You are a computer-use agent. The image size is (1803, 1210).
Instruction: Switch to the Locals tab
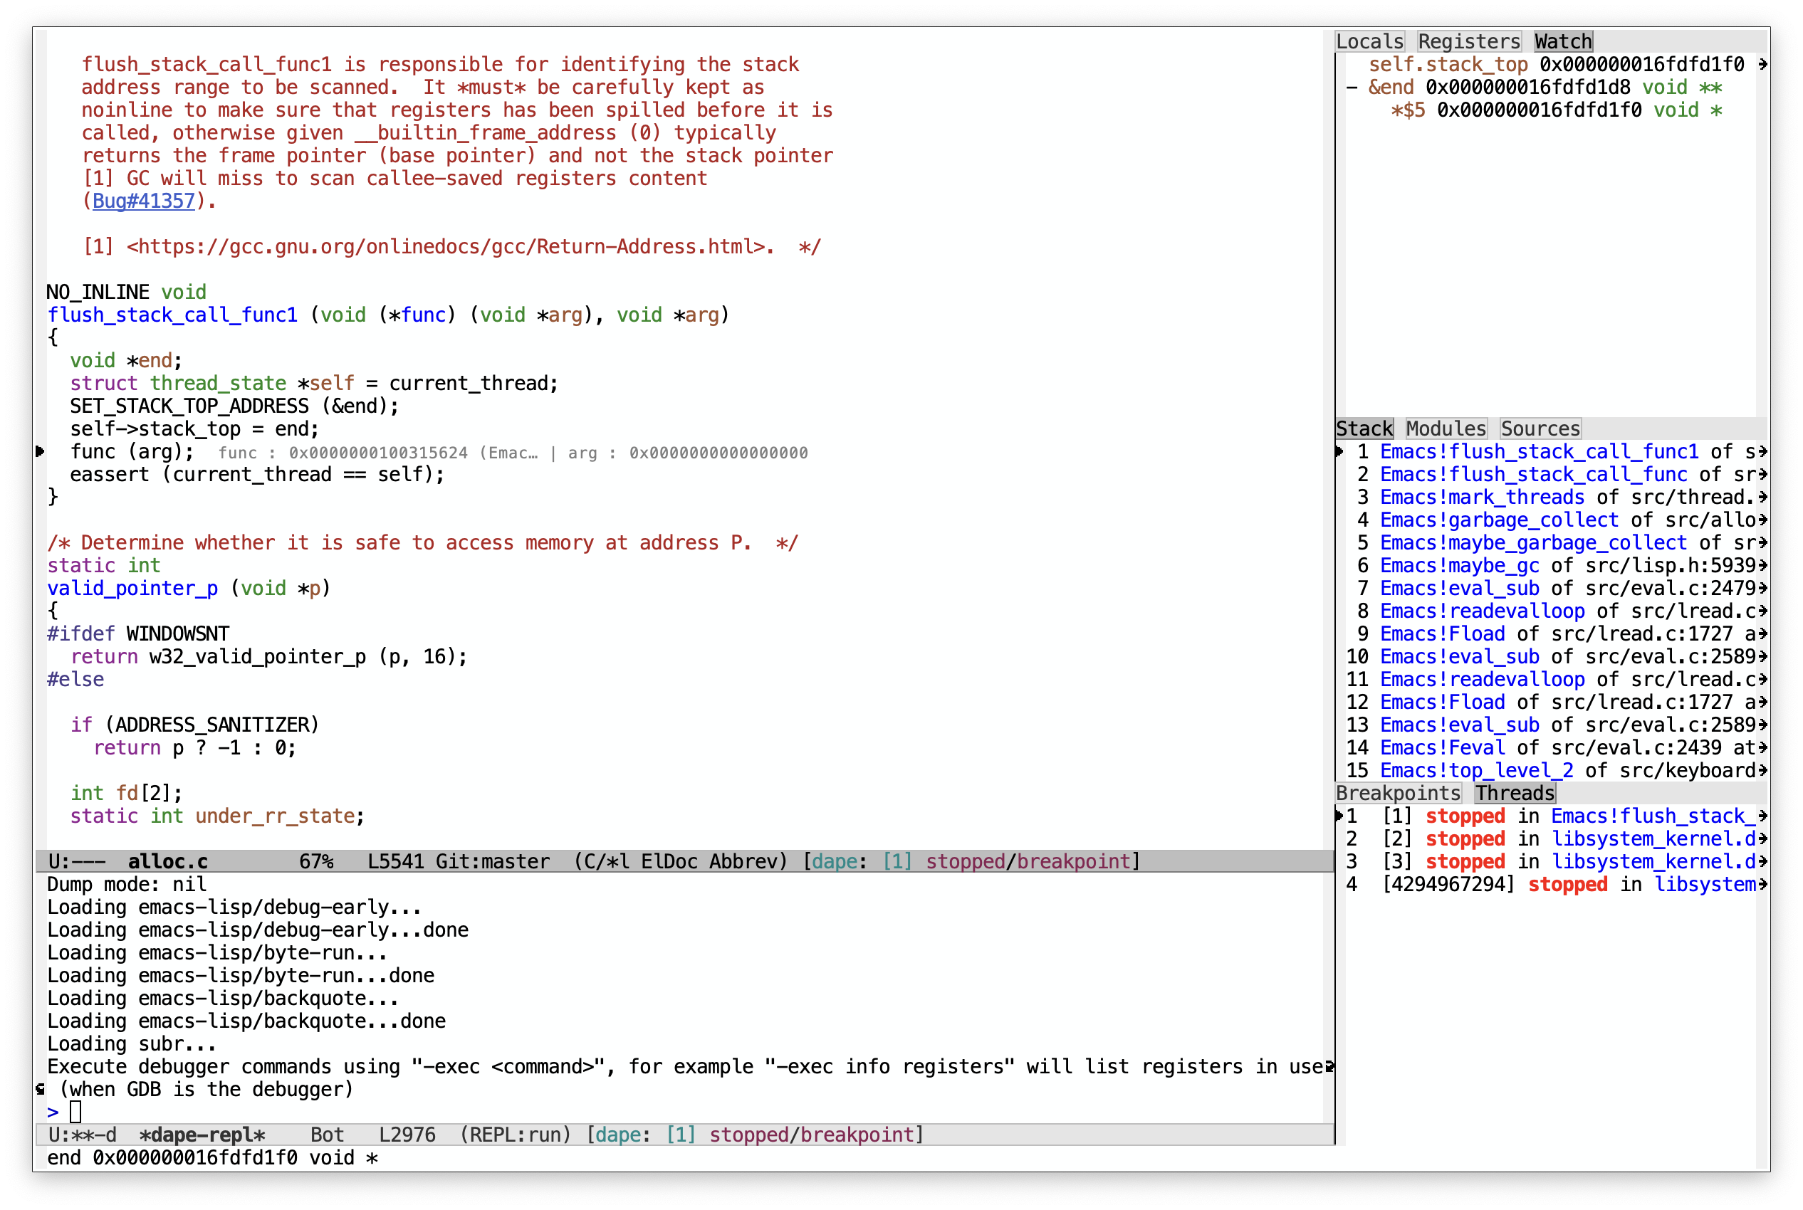(1369, 41)
